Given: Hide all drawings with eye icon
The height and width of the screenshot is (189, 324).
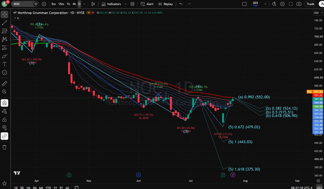Looking at the screenshot, I should tap(4, 127).
